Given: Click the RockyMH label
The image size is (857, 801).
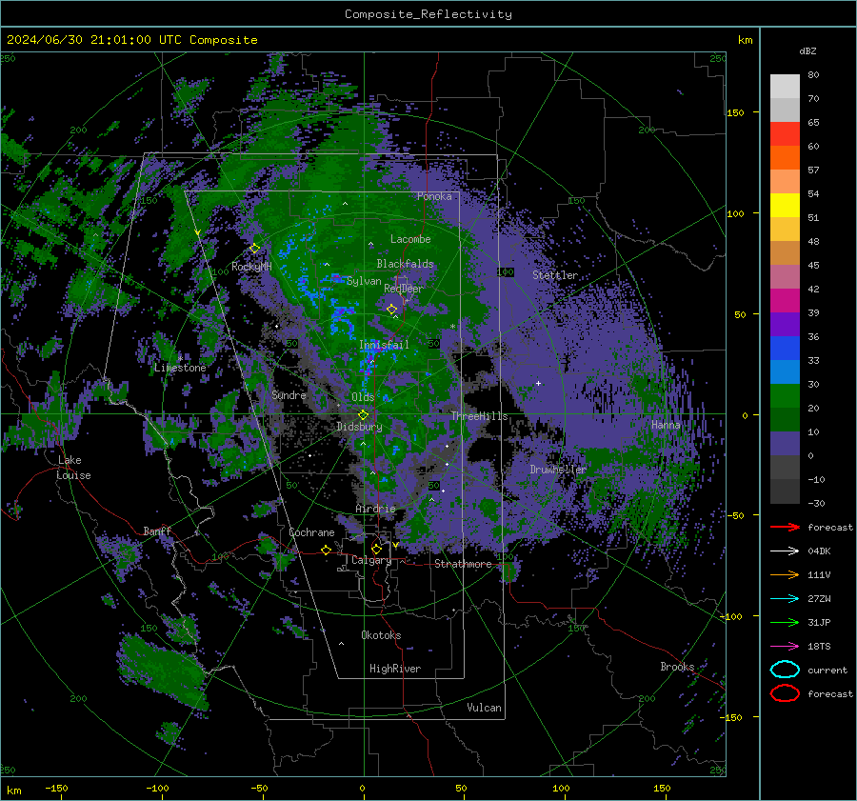Looking at the screenshot, I should pos(251,267).
